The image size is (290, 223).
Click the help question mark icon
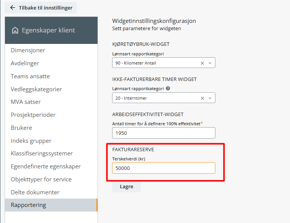pyautogui.click(x=168, y=89)
